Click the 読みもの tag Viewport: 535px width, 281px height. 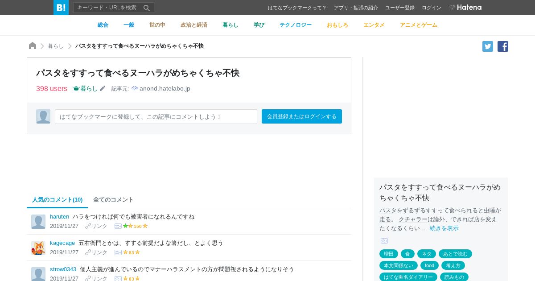tap(454, 277)
